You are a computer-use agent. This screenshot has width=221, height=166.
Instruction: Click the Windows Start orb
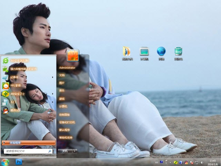pos(5,162)
